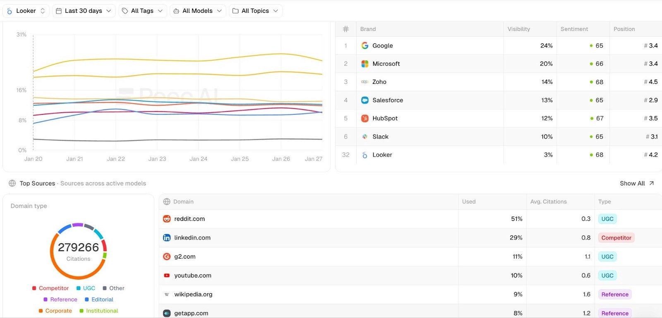662x318 pixels.
Task: Click the reddit.com favicon
Action: tap(167, 219)
